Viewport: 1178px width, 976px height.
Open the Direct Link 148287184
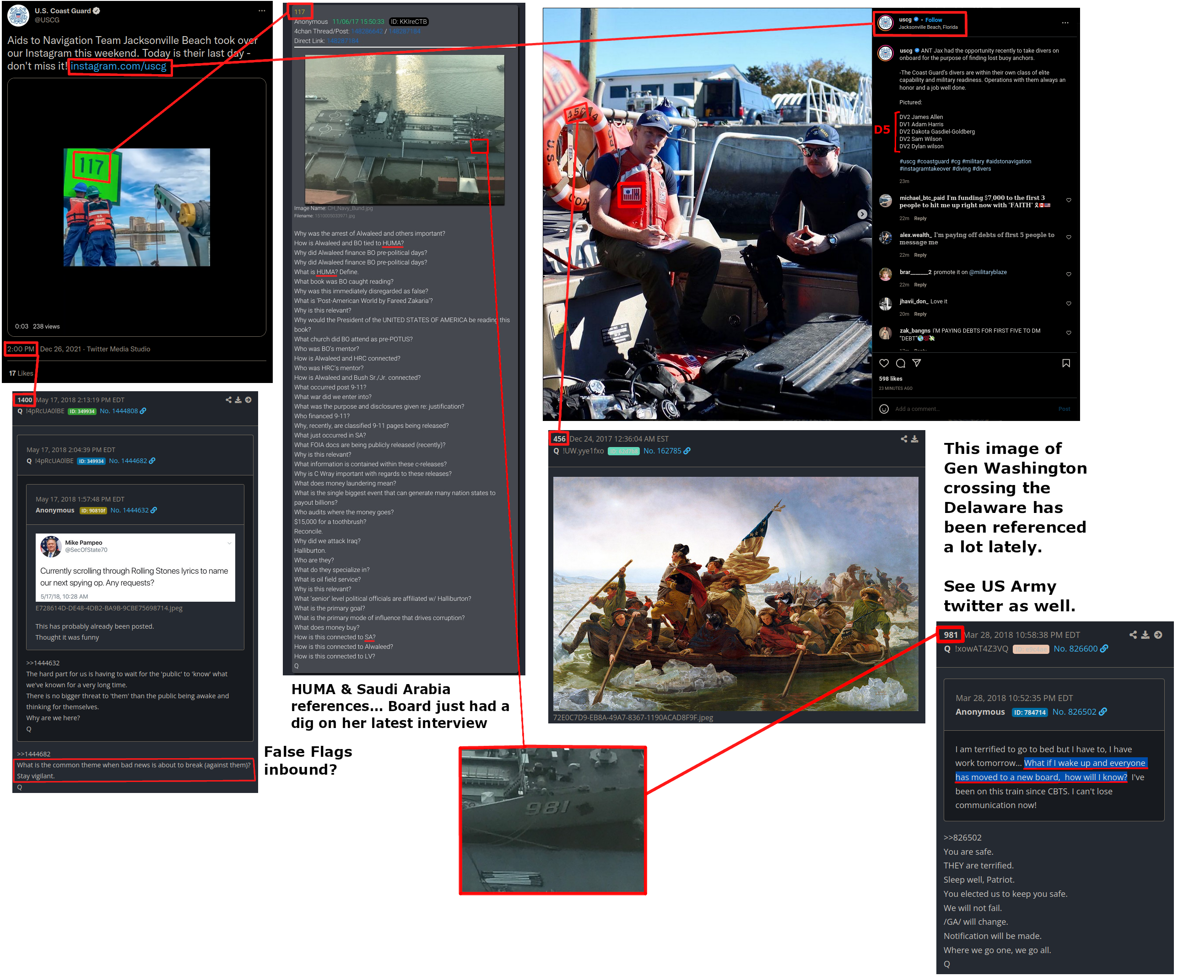(342, 41)
